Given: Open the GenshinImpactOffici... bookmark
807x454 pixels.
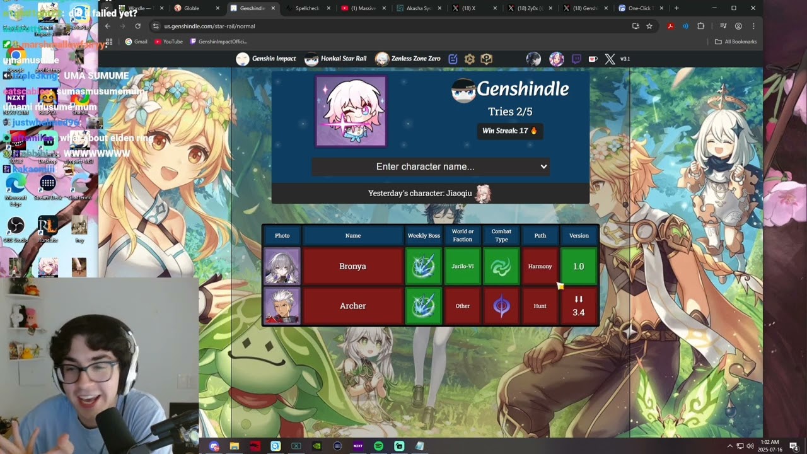Looking at the screenshot, I should tap(218, 42).
